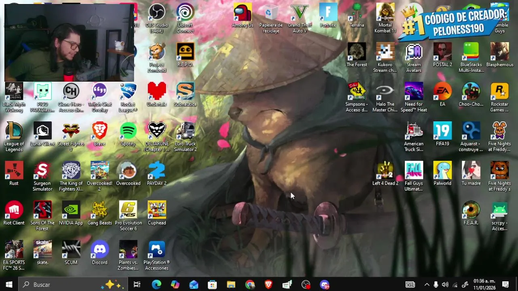The image size is (518, 291).
Task: Click the Black Myth Wukong icon
Action: (14, 97)
